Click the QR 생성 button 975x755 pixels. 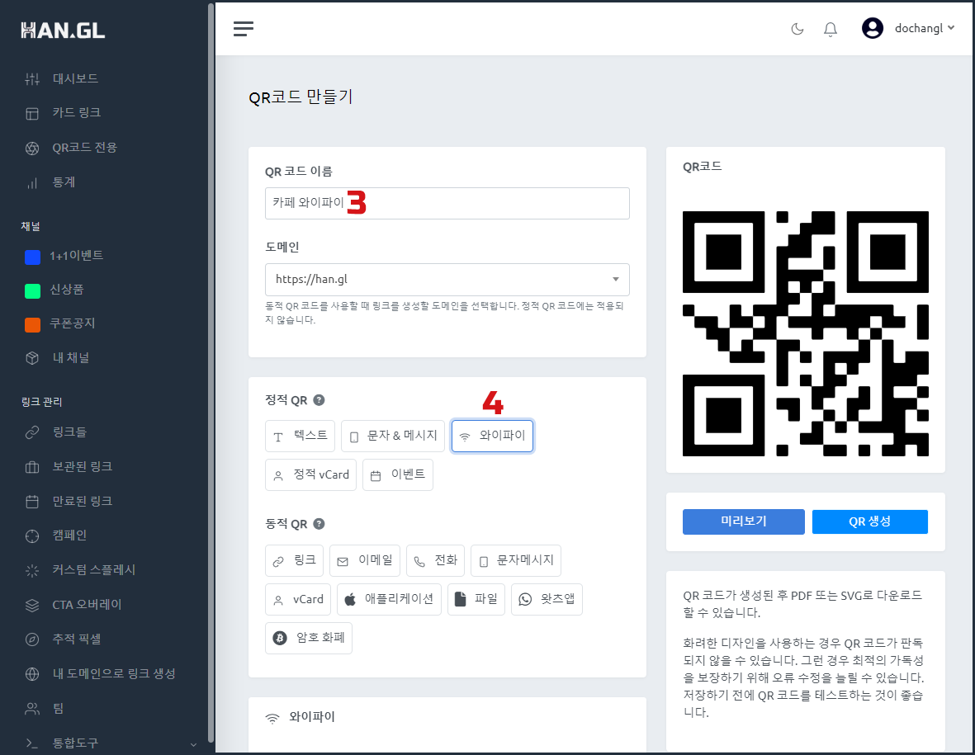[x=870, y=522]
